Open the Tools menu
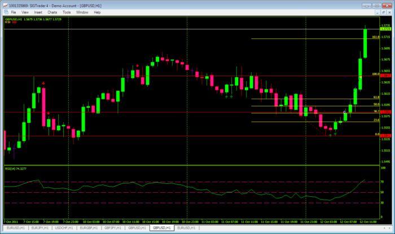The width and height of the screenshot is (395, 234). click(67, 12)
